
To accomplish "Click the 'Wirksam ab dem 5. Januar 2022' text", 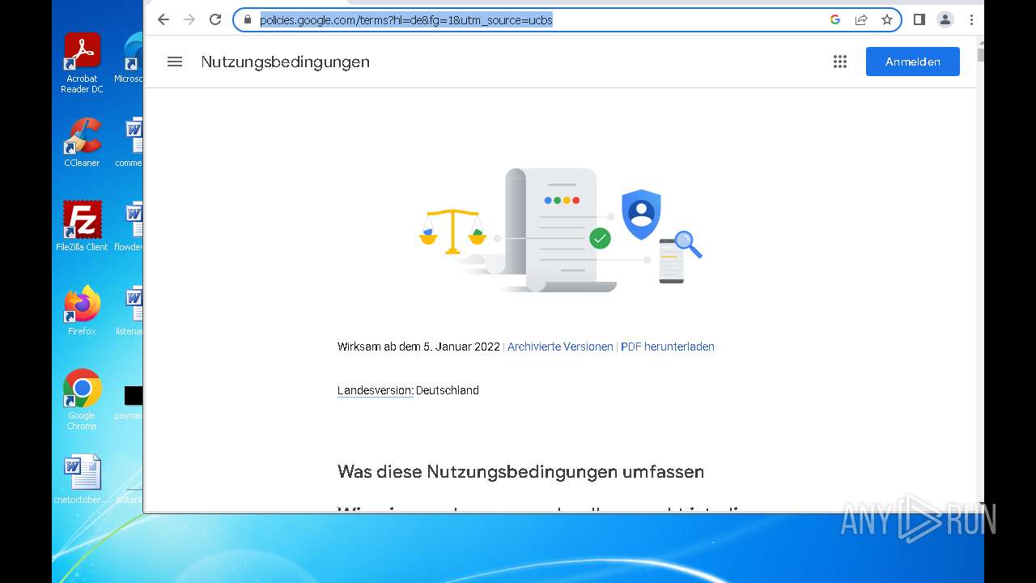I will [418, 347].
